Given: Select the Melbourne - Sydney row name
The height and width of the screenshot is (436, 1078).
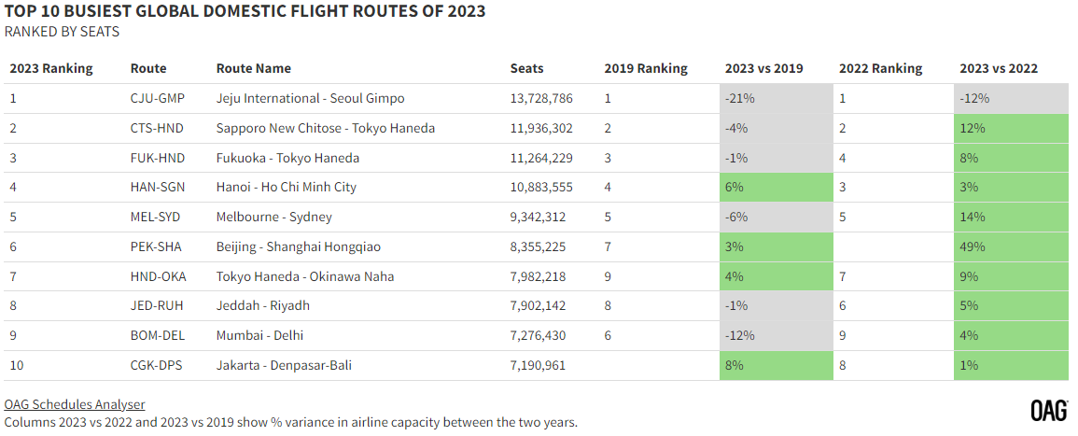Looking at the screenshot, I should (273, 218).
